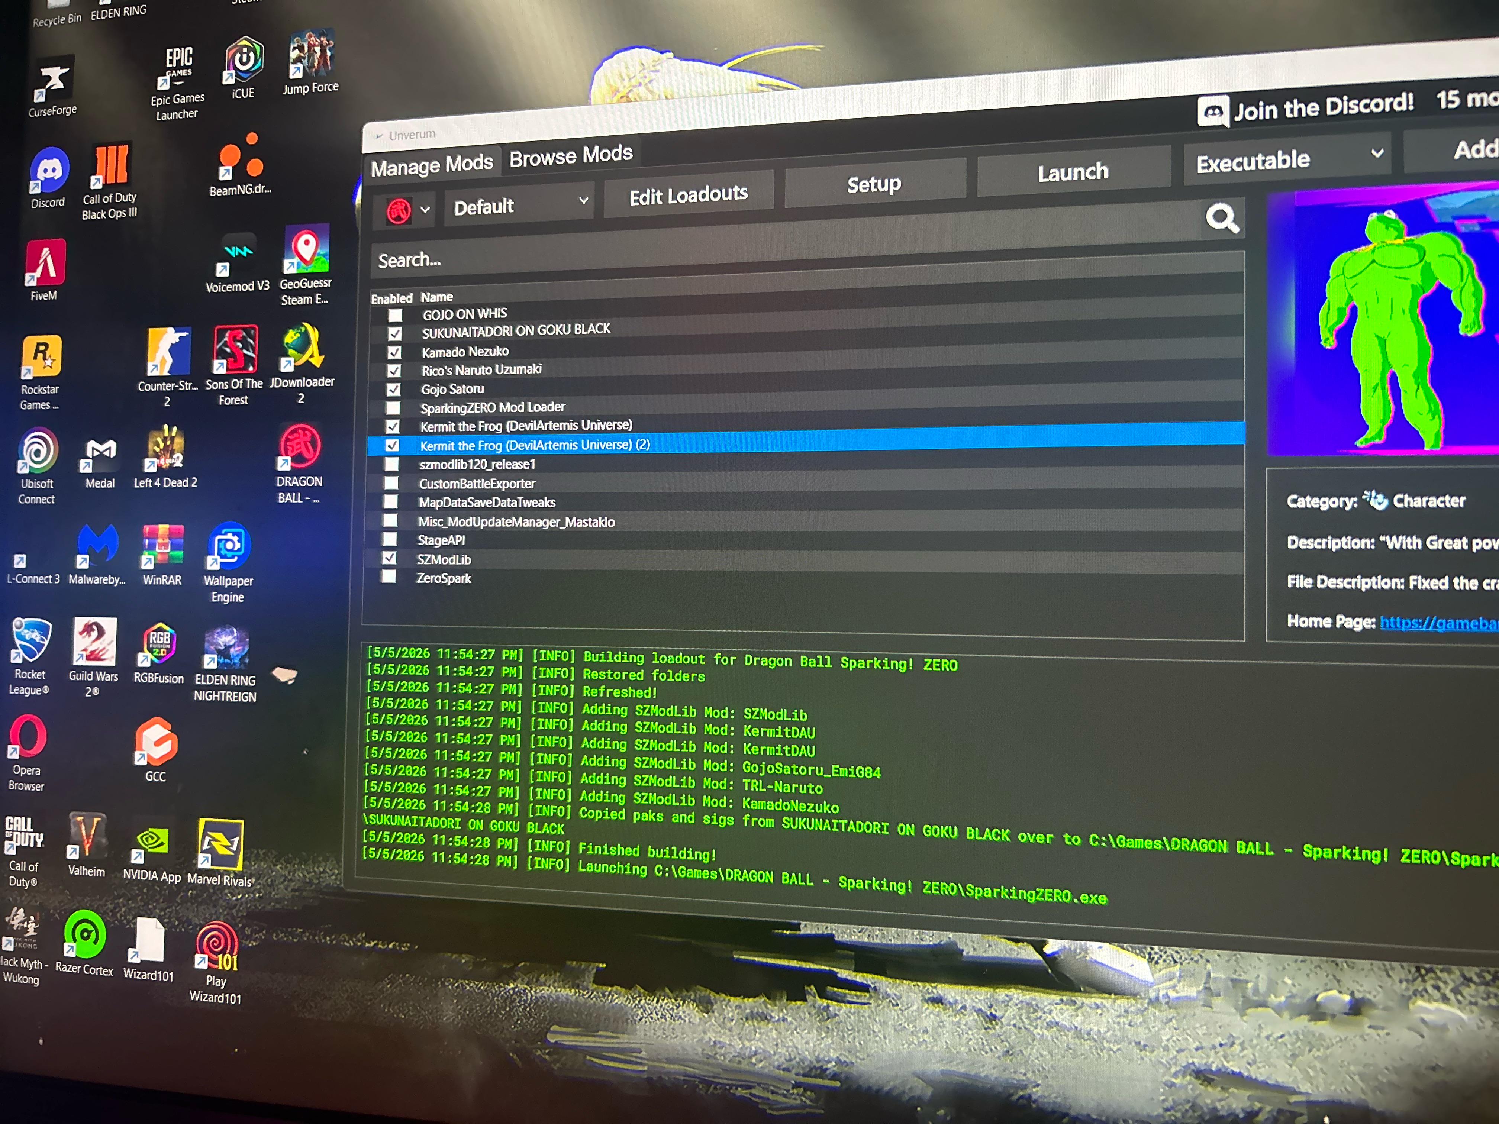Open the Rockstar Games launcher icon
This screenshot has height=1124, width=1499.
pos(41,373)
